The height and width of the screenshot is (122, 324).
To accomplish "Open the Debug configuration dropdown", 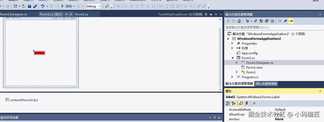I will [x=93, y=6].
